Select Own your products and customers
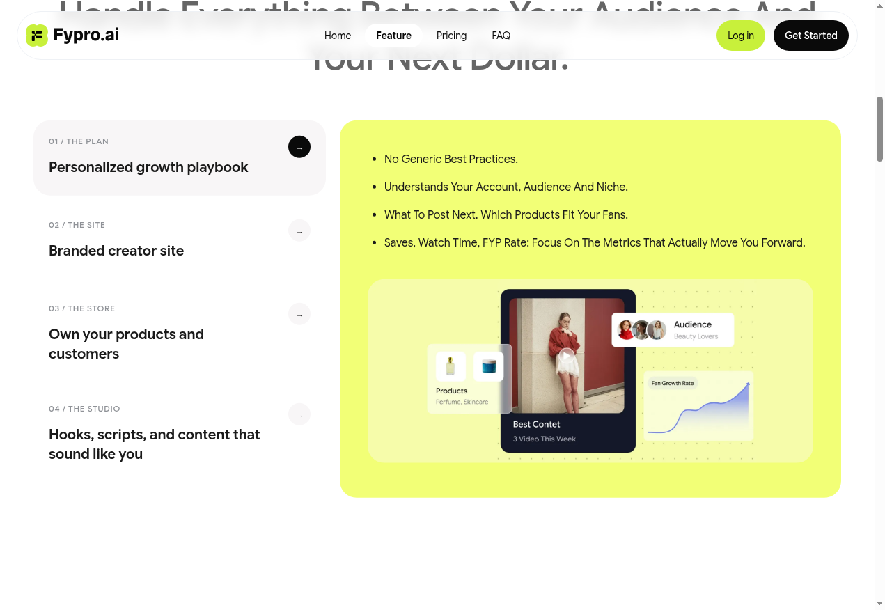Image resolution: width=885 pixels, height=610 pixels. click(180, 334)
